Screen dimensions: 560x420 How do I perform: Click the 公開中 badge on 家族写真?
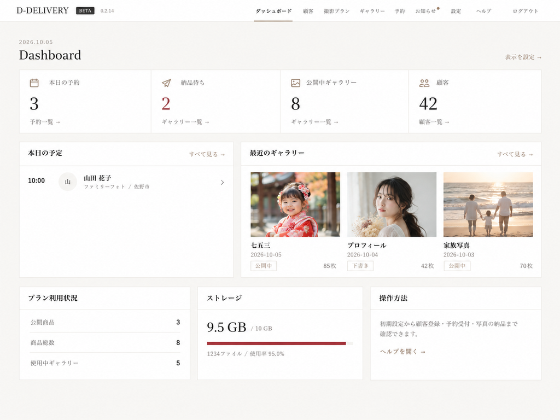click(x=457, y=266)
